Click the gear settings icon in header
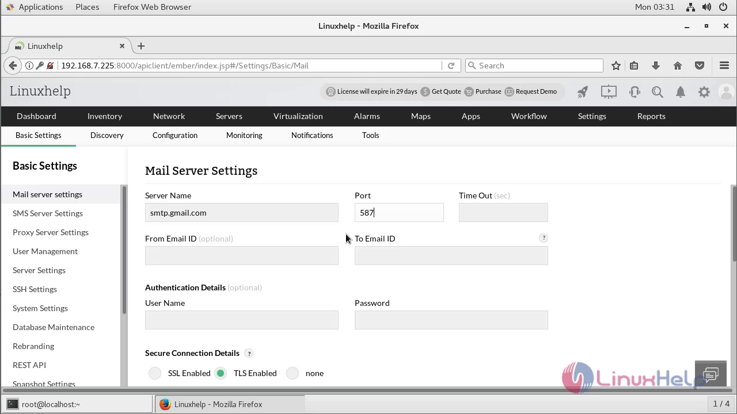The height and width of the screenshot is (414, 737). [704, 91]
